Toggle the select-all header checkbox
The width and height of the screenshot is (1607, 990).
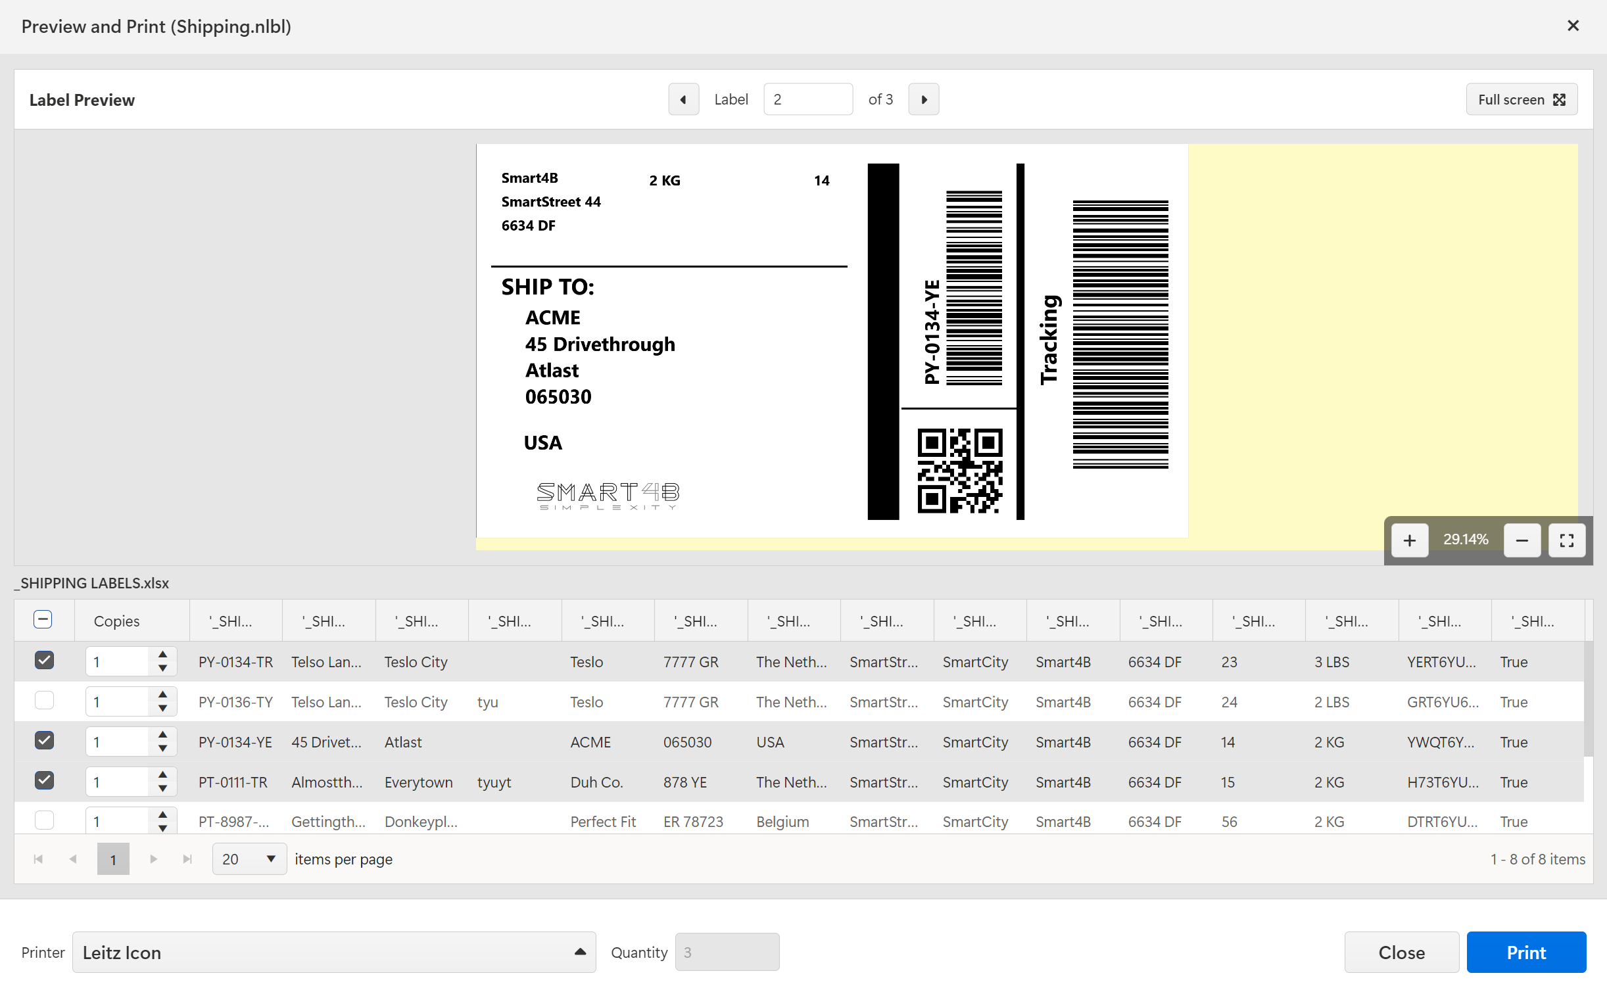tap(43, 619)
